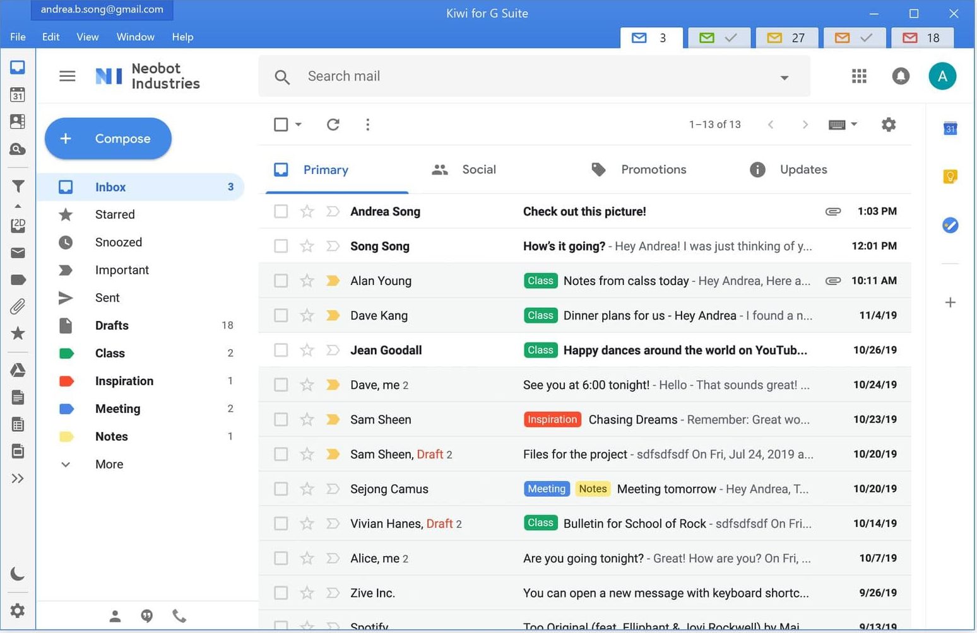The width and height of the screenshot is (977, 633).
Task: Toggle importance marker on Alan Young email
Action: [x=333, y=281]
